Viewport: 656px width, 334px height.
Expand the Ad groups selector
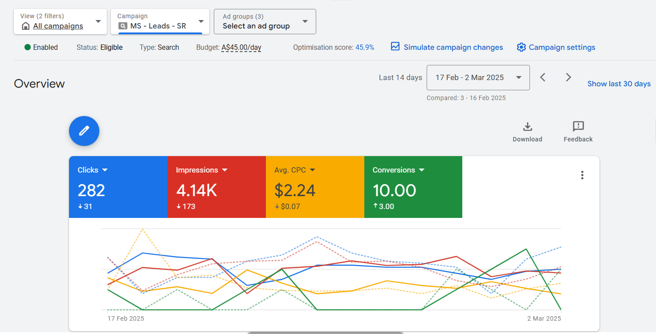click(x=305, y=21)
